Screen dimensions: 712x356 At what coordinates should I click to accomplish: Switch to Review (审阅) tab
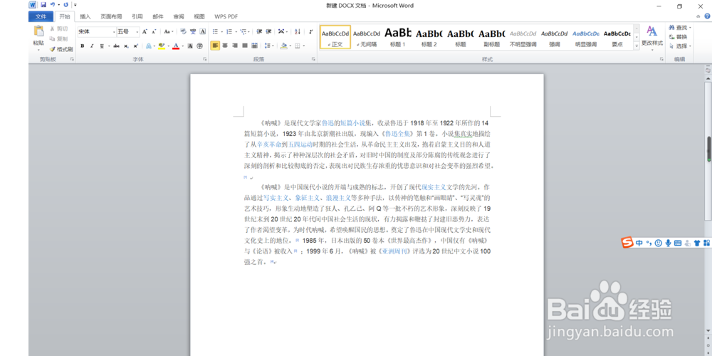click(x=179, y=16)
